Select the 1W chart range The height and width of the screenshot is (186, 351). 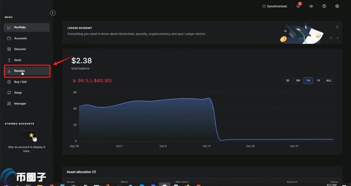[x=298, y=81]
